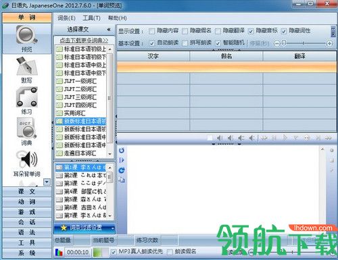Open the 帮助(H) menu
This screenshot has height=260, width=338.
pyautogui.click(x=117, y=18)
